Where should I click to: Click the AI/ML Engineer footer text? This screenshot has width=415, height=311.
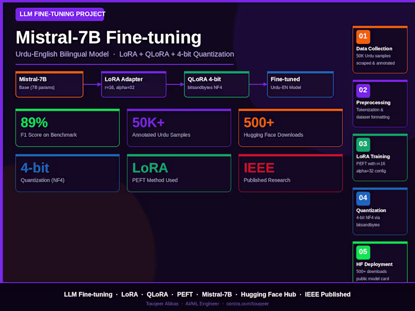(x=202, y=304)
